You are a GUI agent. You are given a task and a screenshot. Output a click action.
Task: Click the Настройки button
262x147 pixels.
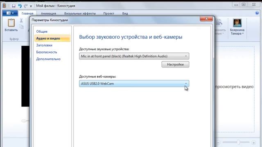click(175, 65)
